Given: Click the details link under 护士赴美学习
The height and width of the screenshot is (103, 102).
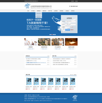Looking at the screenshot, I should 58,49.
